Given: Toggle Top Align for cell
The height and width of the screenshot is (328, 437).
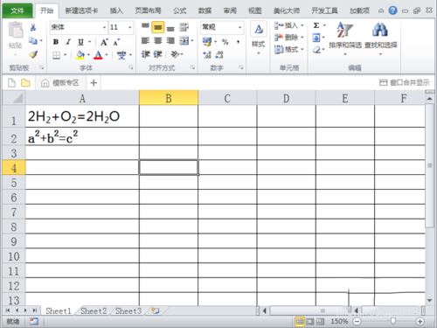Looking at the screenshot, I should 145,27.
